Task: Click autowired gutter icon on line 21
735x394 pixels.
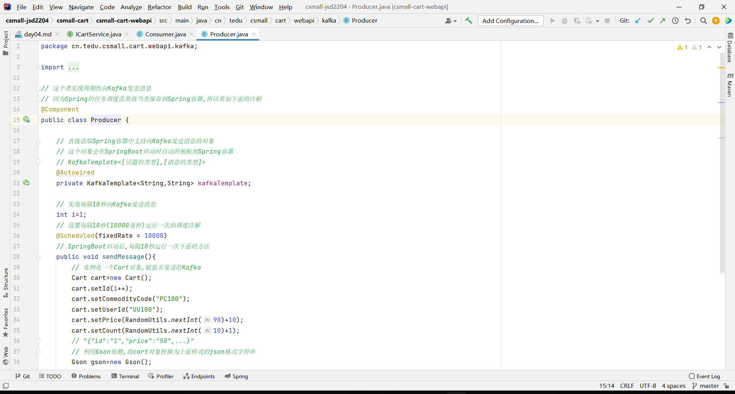Action: click(x=26, y=183)
